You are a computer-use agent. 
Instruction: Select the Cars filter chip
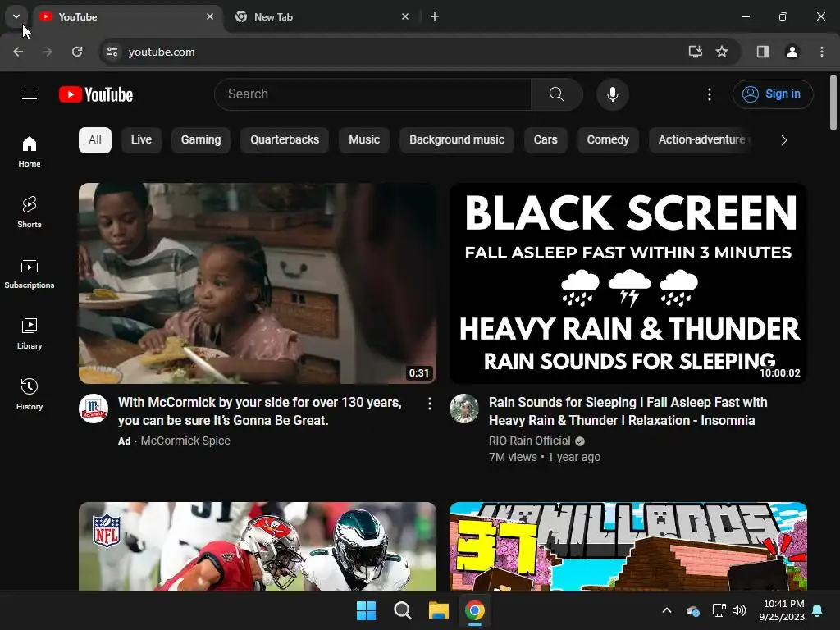coord(546,139)
